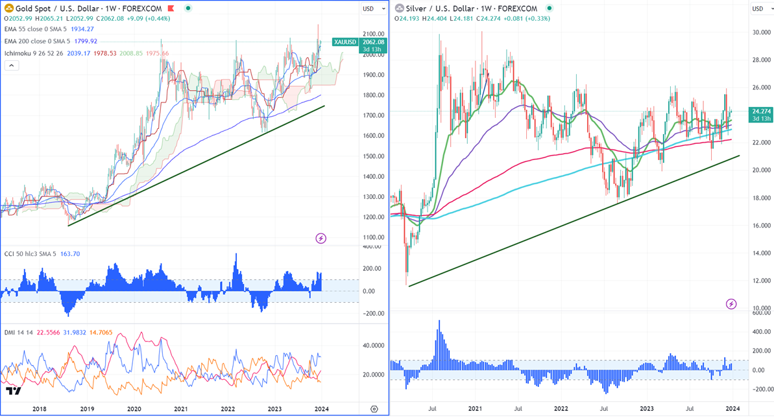Select the EMA 55 indicator legend
The image size is (774, 420).
(x=35, y=29)
